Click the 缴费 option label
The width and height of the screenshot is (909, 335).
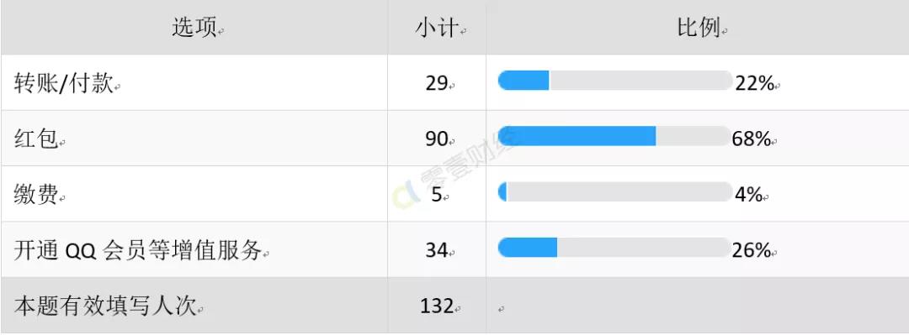tap(36, 195)
